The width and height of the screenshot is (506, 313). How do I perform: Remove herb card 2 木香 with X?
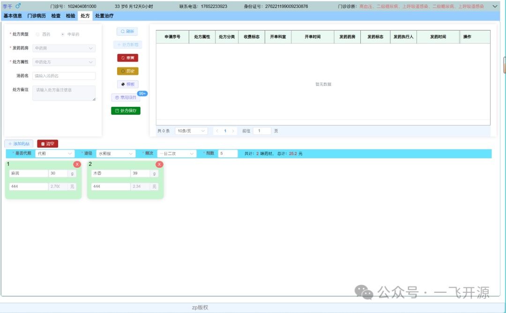point(159,164)
